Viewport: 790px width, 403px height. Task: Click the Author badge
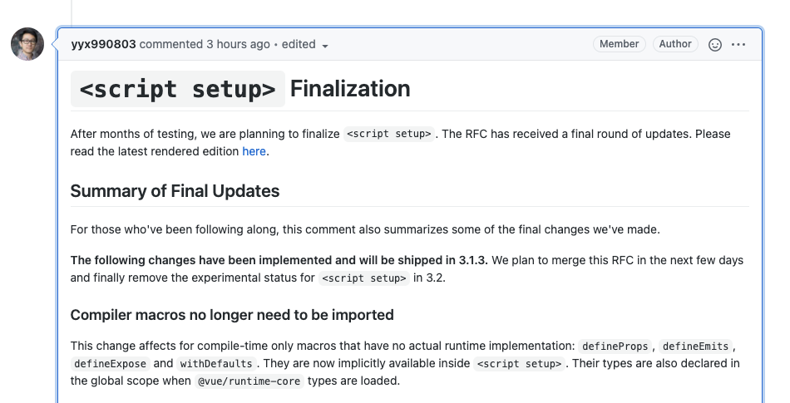(675, 44)
